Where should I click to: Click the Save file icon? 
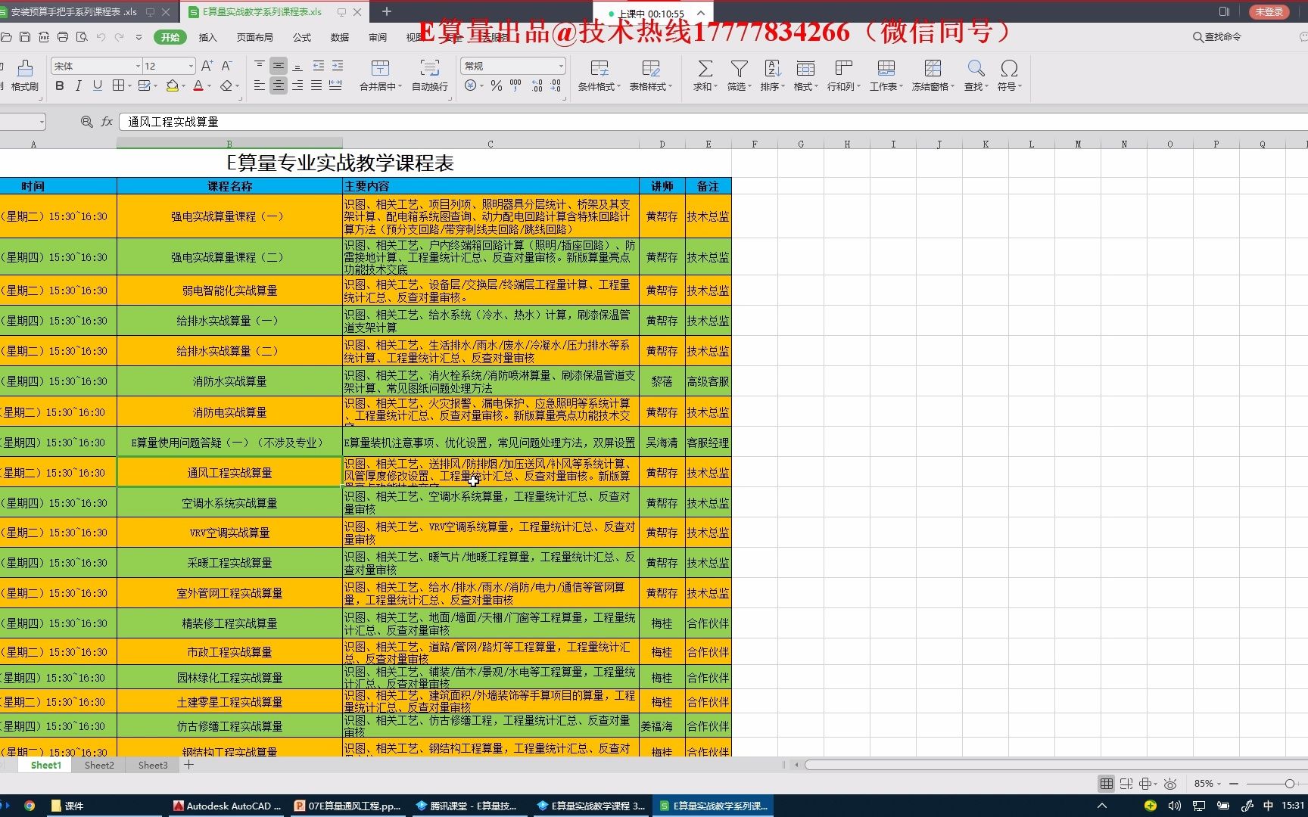pos(25,37)
